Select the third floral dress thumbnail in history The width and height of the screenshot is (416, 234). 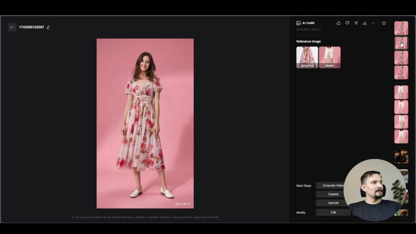(401, 58)
